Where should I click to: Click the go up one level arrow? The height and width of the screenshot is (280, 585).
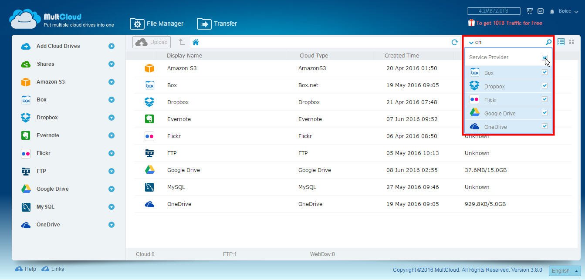(182, 42)
